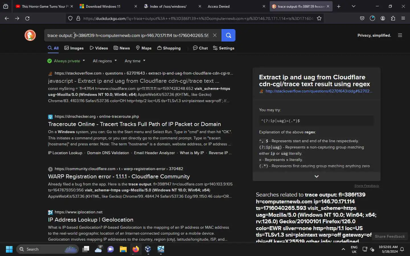Open the Firefox account icon
The width and height of the screenshot is (410, 256).
click(383, 18)
